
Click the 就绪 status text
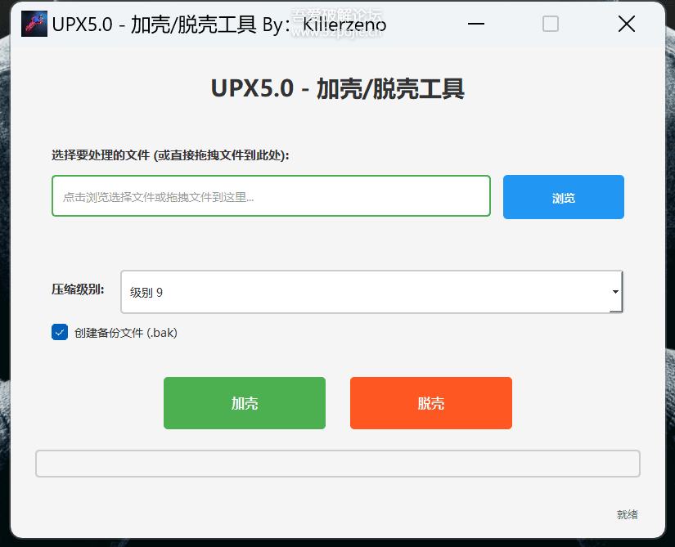(x=627, y=514)
